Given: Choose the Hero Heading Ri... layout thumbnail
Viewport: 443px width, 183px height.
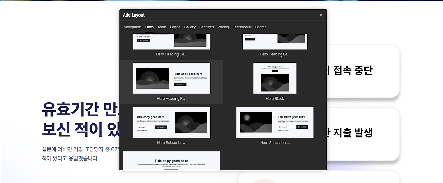Looking at the screenshot, I should (171, 78).
